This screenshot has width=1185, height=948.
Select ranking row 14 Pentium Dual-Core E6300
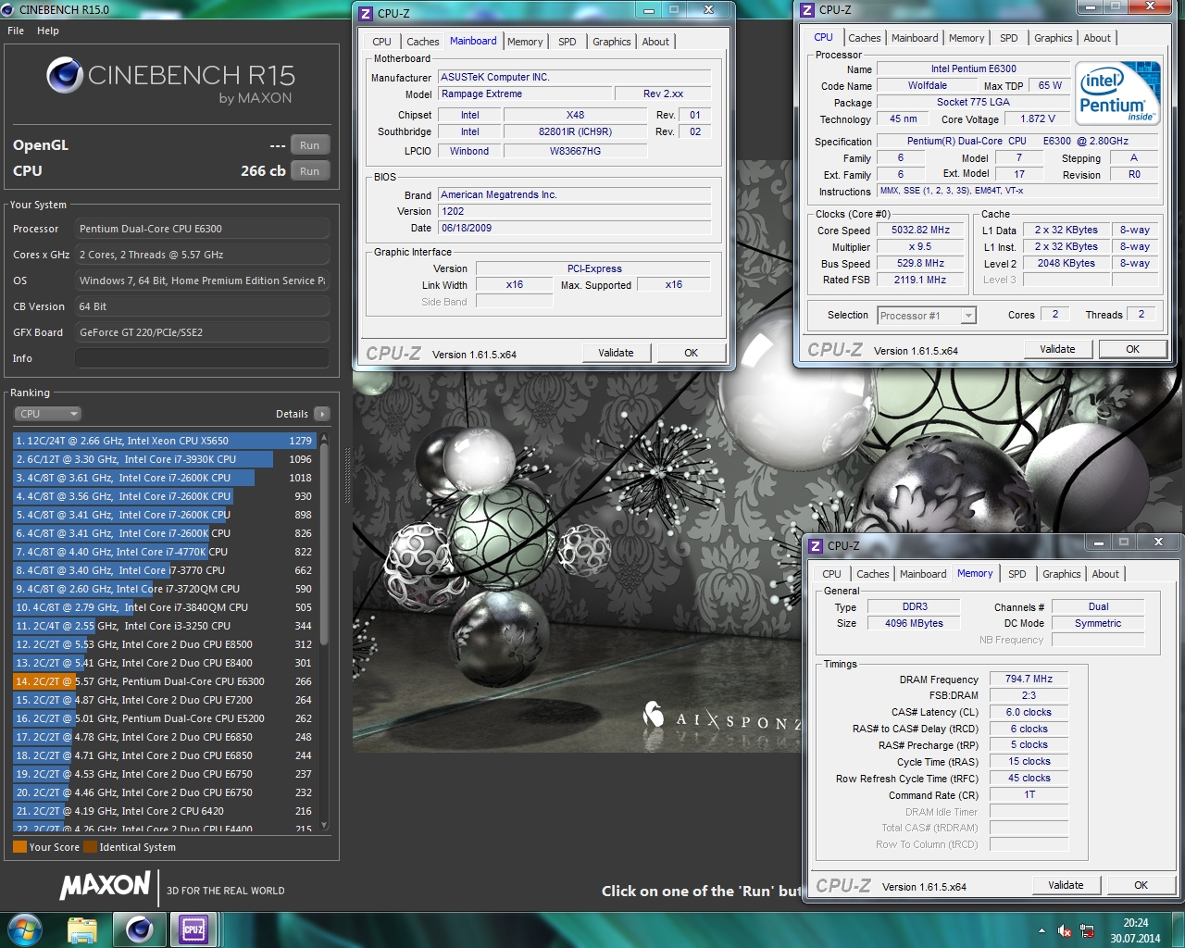[x=165, y=681]
